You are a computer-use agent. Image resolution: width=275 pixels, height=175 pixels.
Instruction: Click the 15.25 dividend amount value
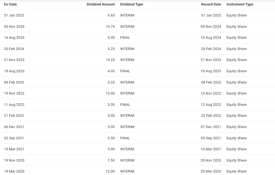pos(110,60)
